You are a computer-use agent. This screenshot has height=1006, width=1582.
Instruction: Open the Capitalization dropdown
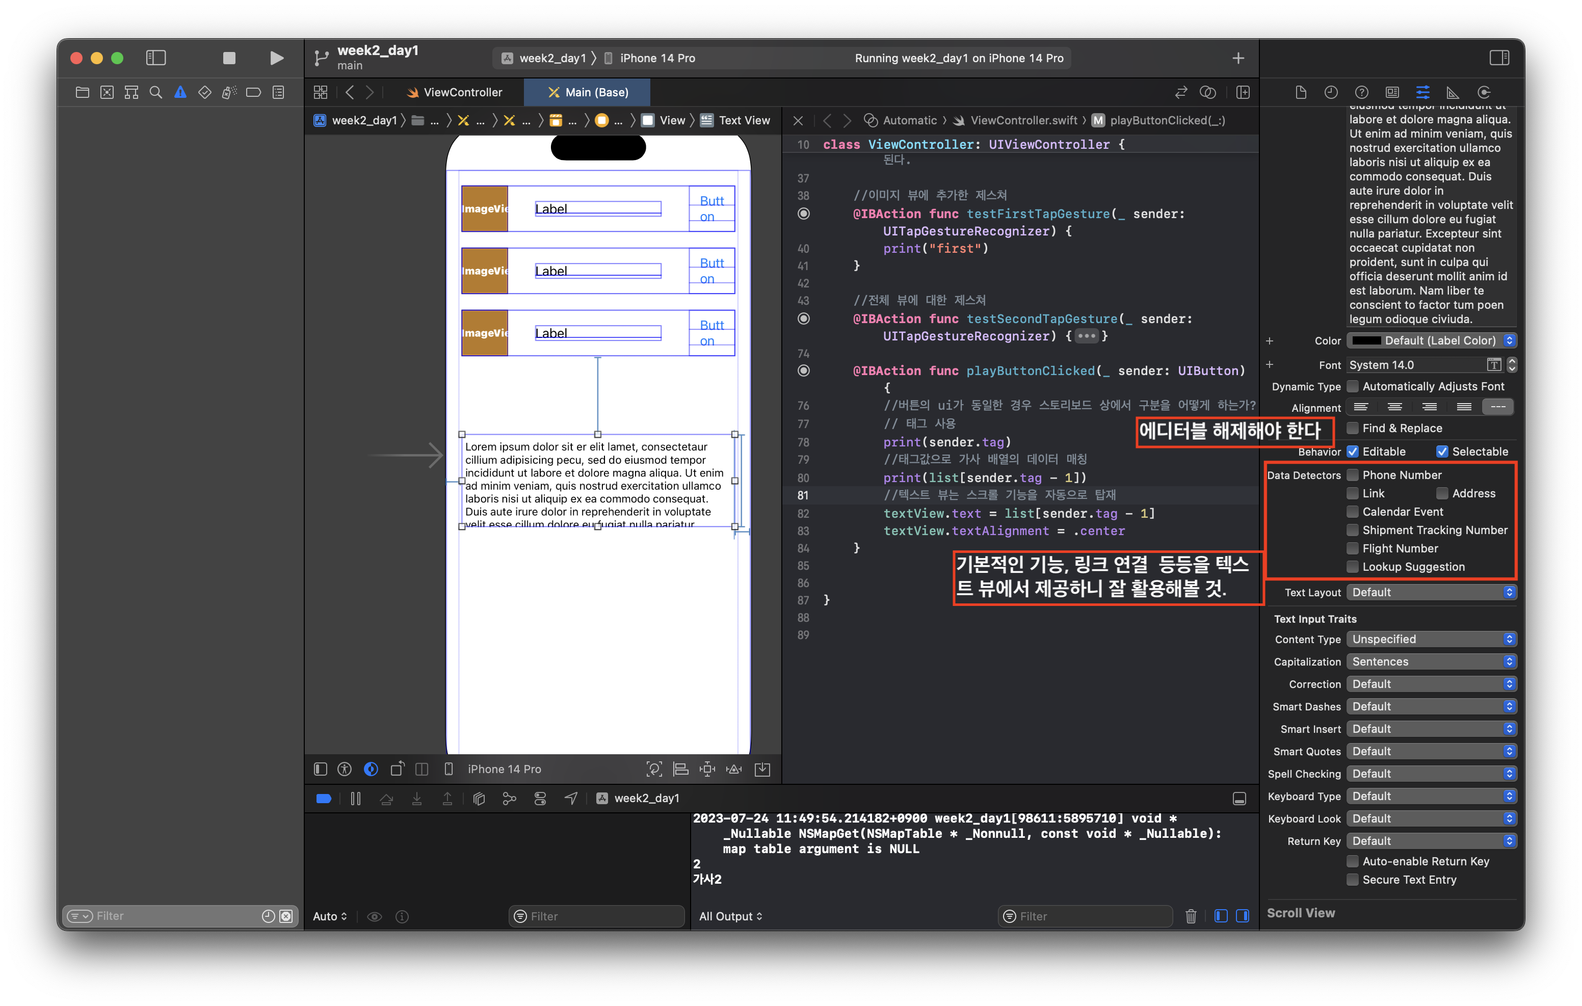1431,661
